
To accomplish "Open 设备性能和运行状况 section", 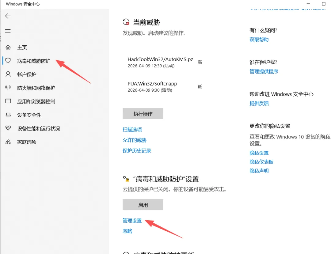I will 39,128.
